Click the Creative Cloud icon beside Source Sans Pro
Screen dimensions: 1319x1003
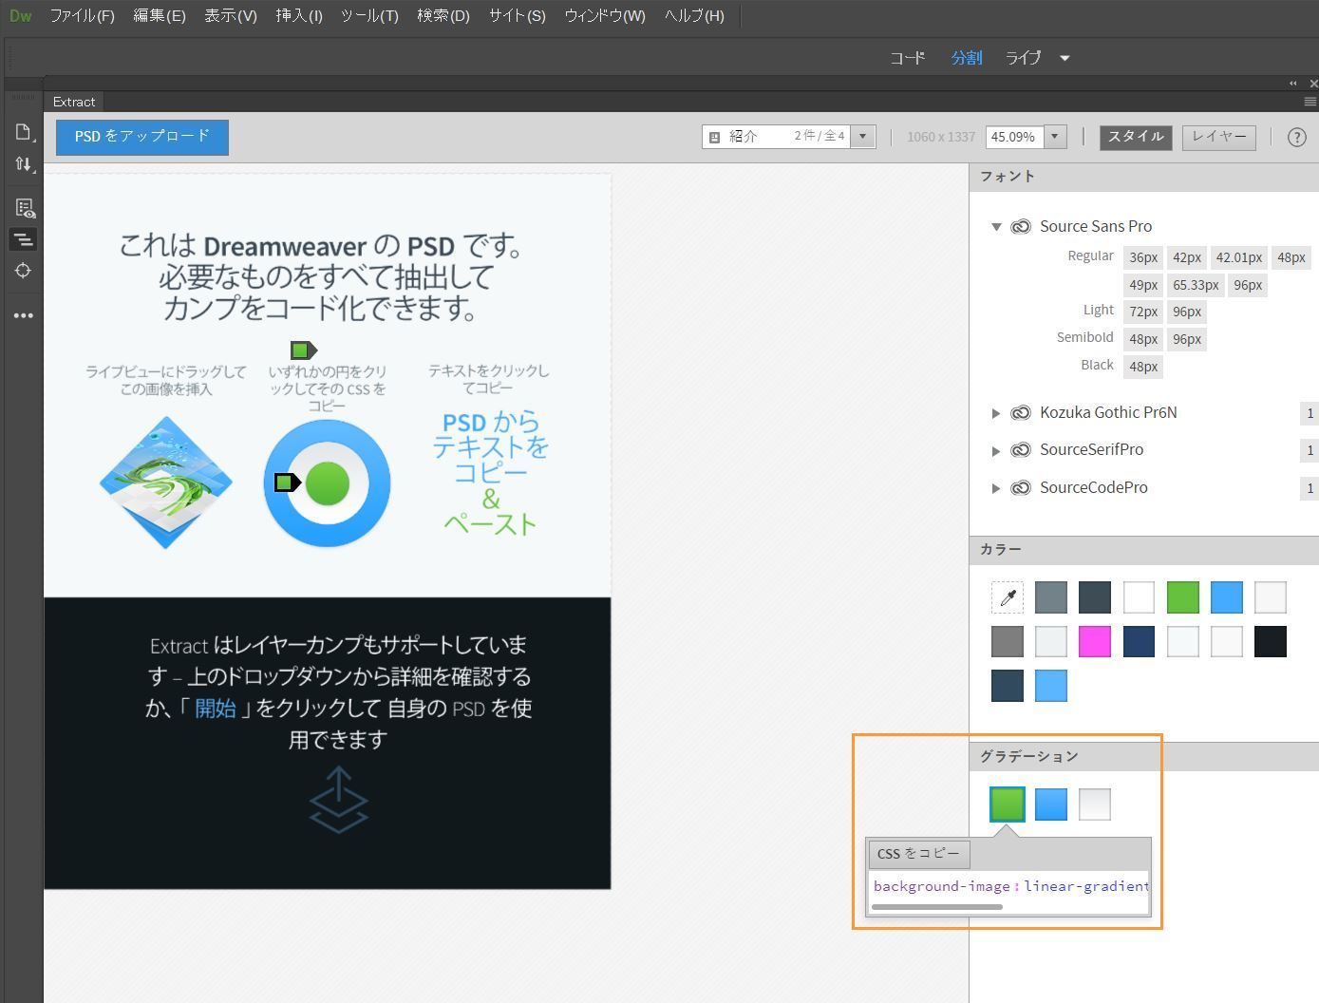click(x=1021, y=226)
